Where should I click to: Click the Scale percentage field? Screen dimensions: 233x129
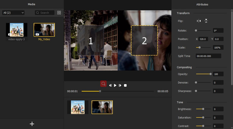pyautogui.click(x=218, y=48)
